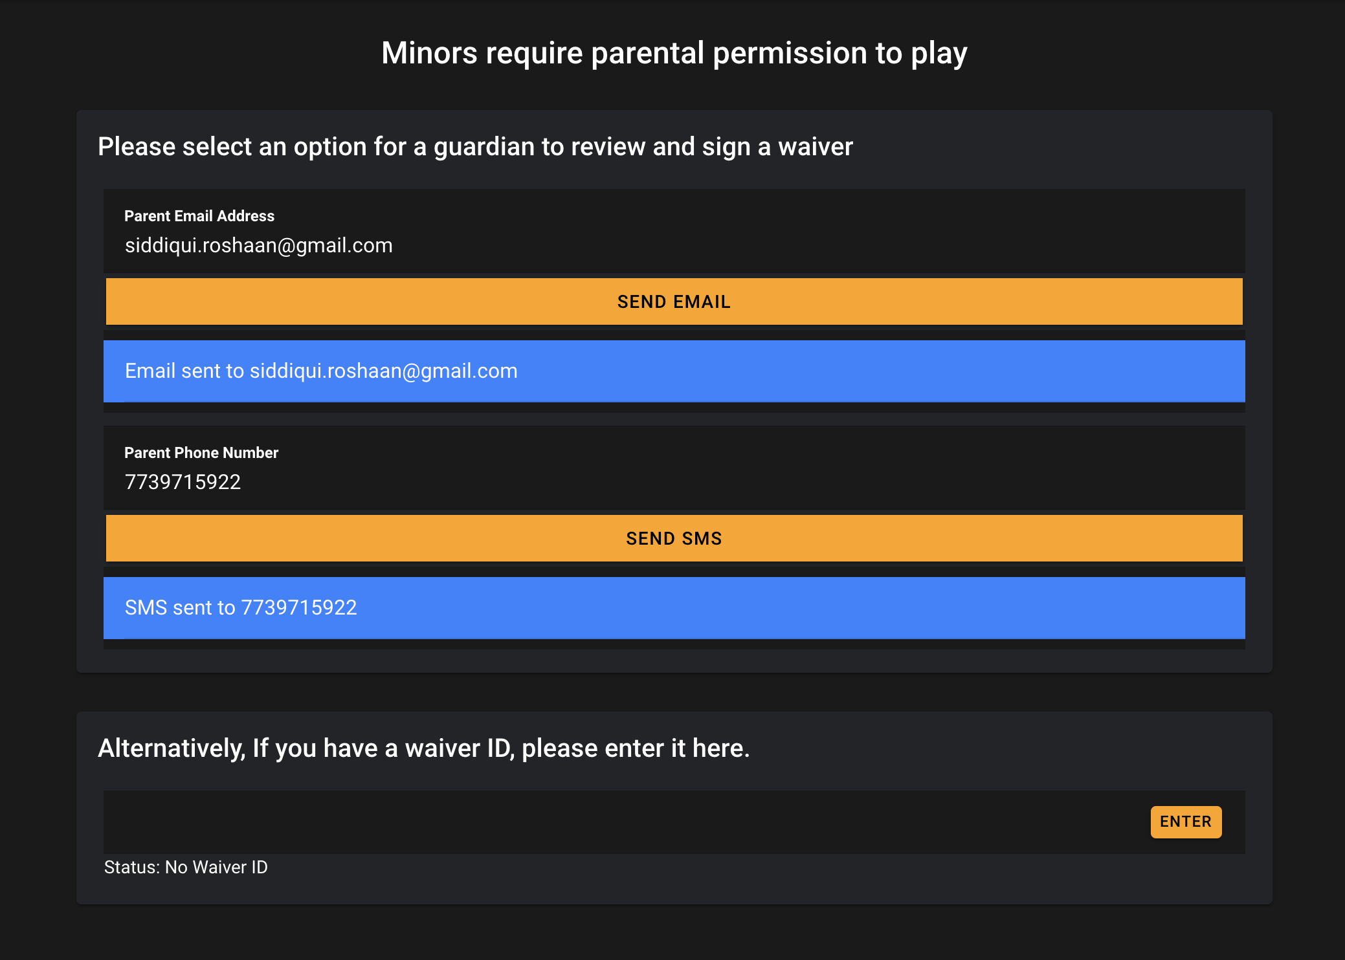1345x960 pixels.
Task: Submit waiver ID with the ENTER button
Action: (x=1186, y=822)
